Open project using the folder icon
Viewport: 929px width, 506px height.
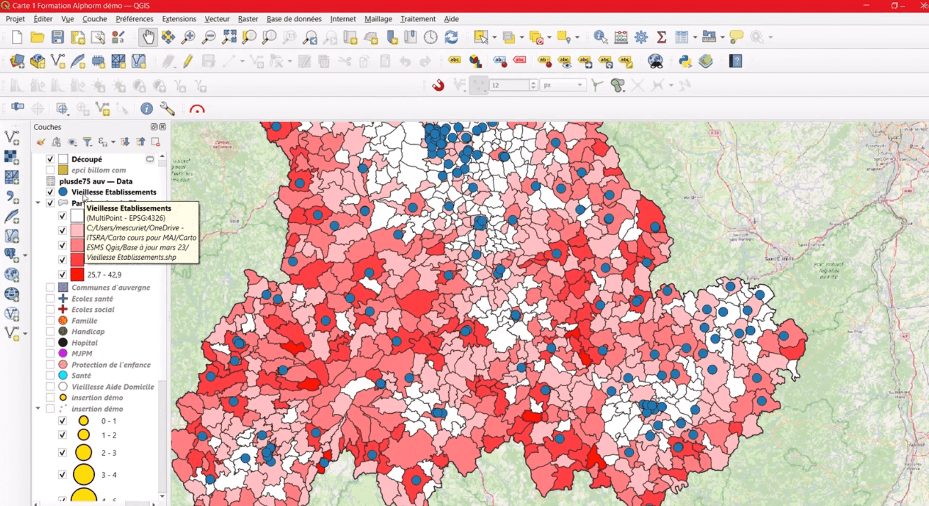[37, 37]
